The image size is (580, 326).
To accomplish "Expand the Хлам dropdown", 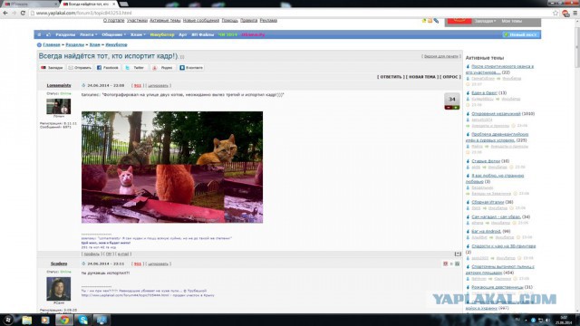I will pos(138,34).
